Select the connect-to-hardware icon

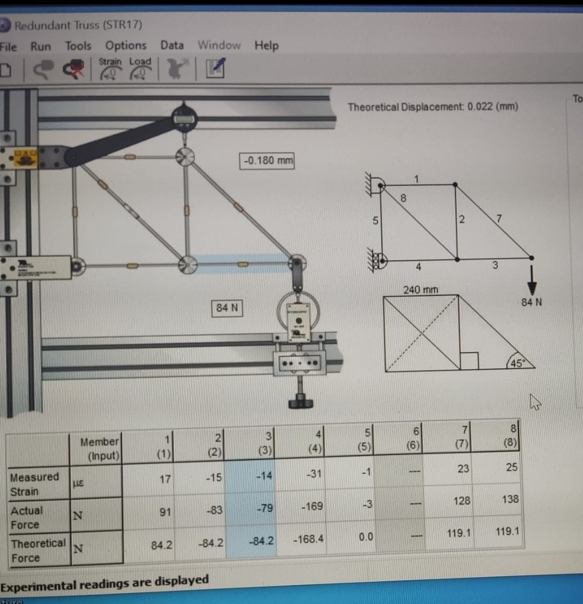[43, 68]
